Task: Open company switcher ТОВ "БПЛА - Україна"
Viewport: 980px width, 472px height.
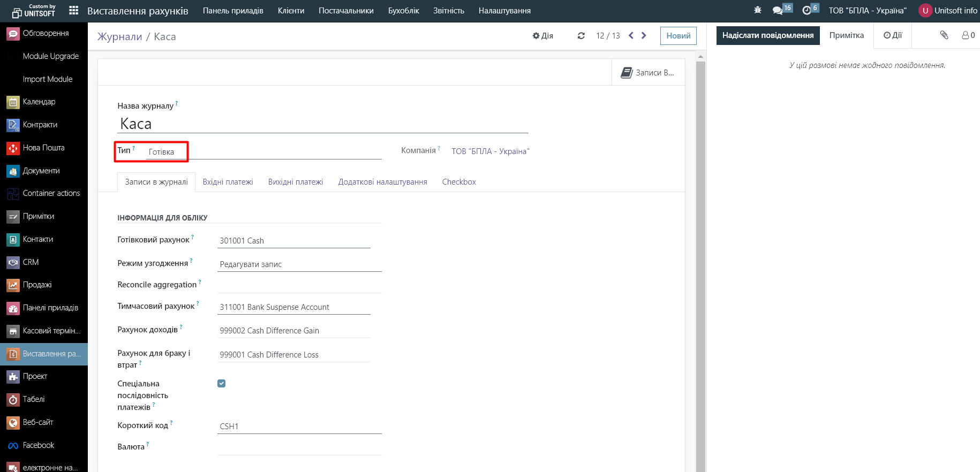Action: [867, 11]
